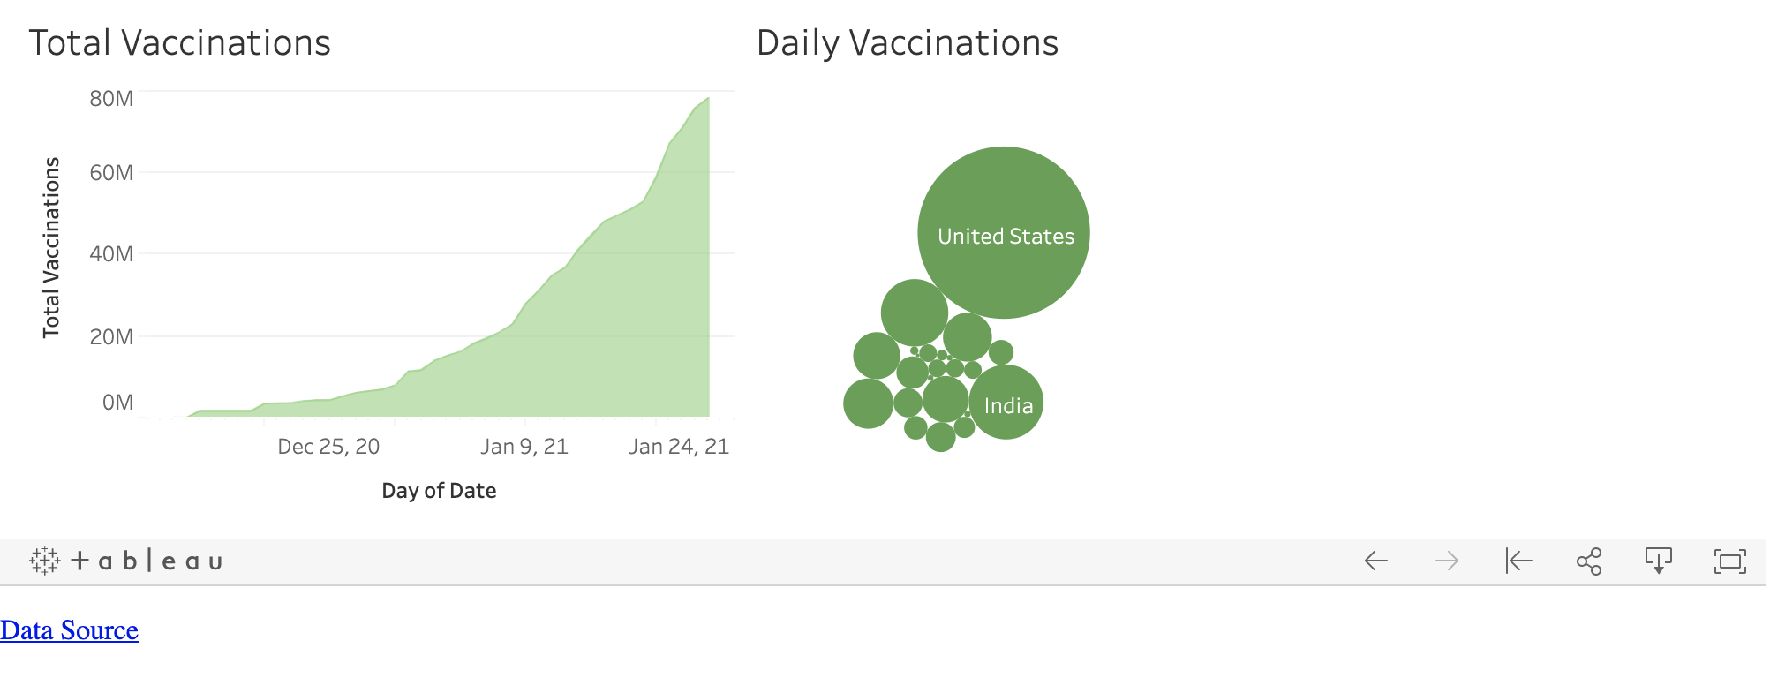
Task: Click the Jan 24, 21 axis tick label
Action: (x=679, y=447)
